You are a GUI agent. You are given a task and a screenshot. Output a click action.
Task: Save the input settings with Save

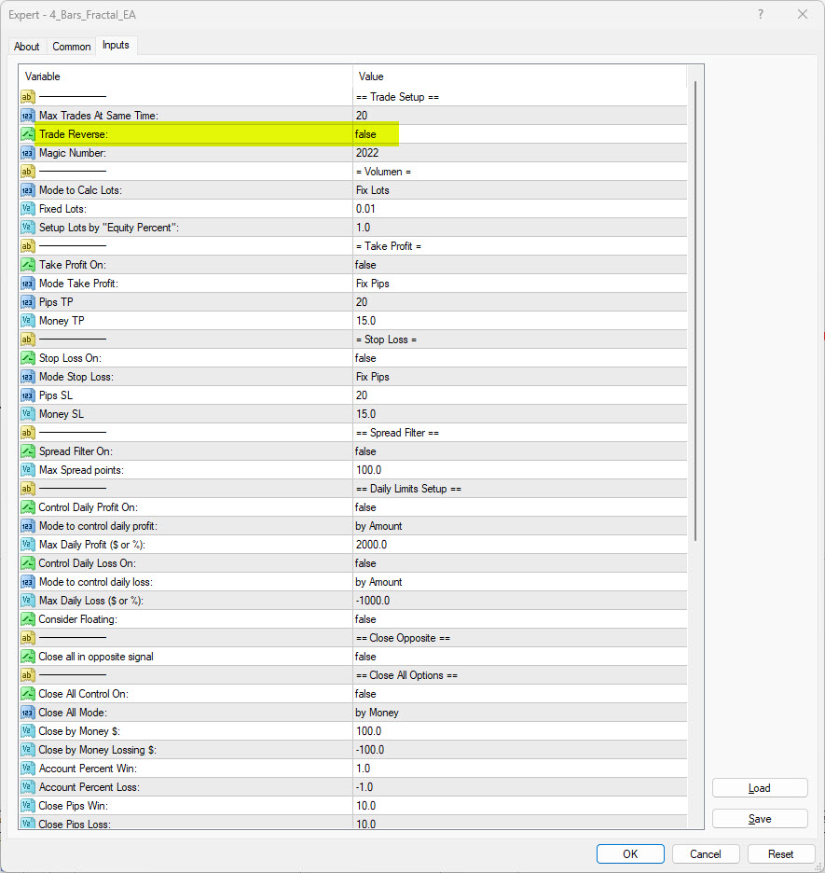coord(760,819)
